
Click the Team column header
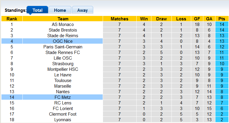coord(63,19)
